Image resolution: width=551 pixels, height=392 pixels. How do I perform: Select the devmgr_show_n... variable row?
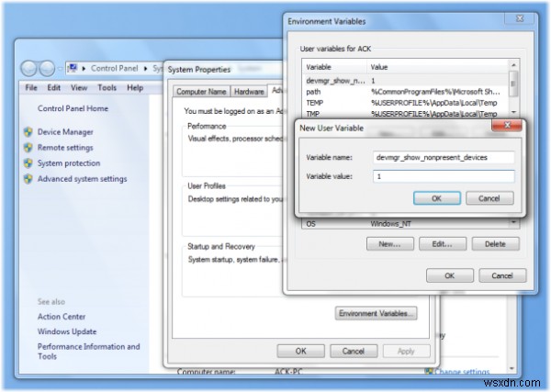pyautogui.click(x=405, y=81)
